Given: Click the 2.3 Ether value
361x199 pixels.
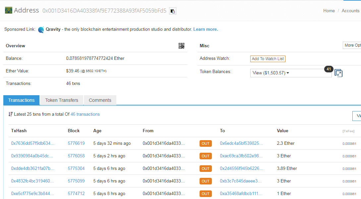Looking at the screenshot, I should click(286, 143).
